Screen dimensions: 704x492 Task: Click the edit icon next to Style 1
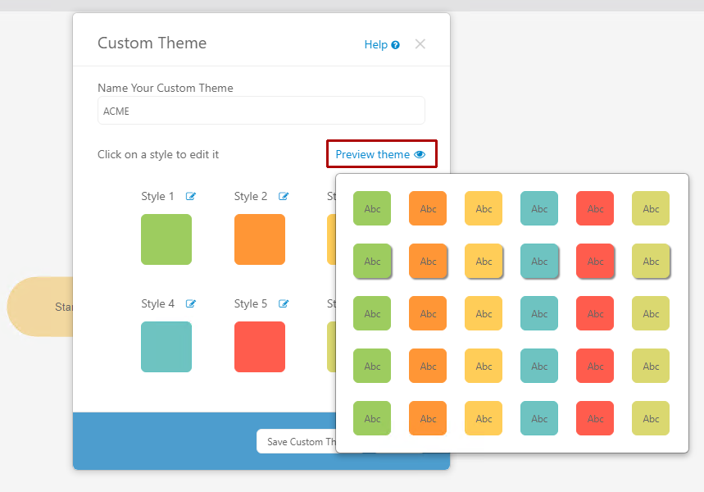[x=191, y=196]
